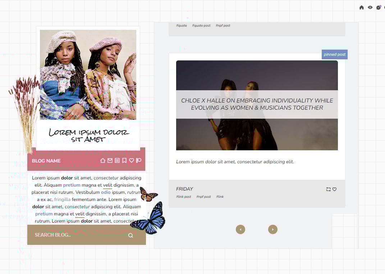Open the #npf post tag under quote

coord(223,26)
